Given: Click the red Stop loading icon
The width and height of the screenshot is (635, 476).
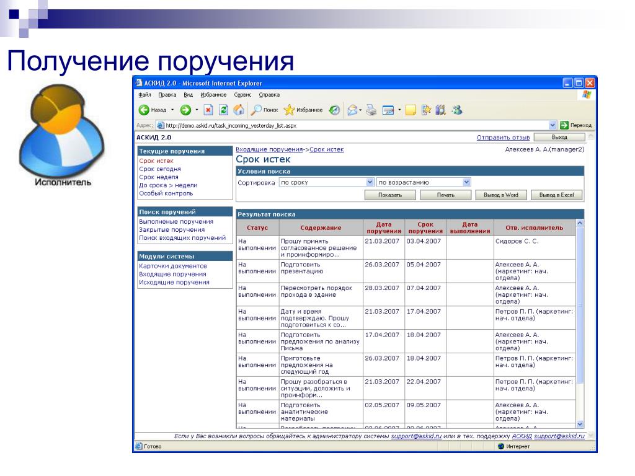Looking at the screenshot, I should click(x=208, y=110).
